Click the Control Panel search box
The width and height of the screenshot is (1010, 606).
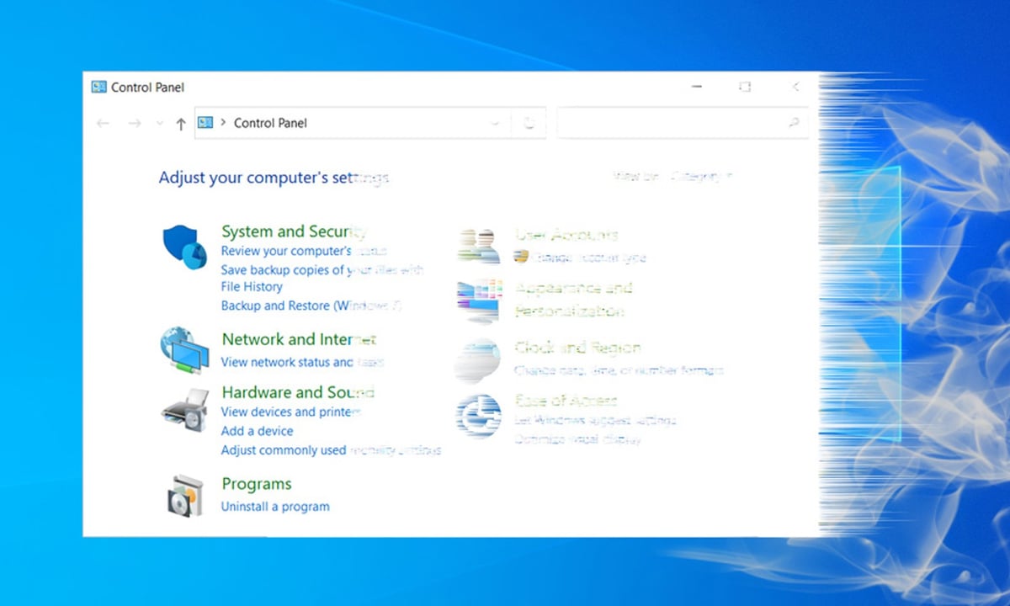coord(683,123)
